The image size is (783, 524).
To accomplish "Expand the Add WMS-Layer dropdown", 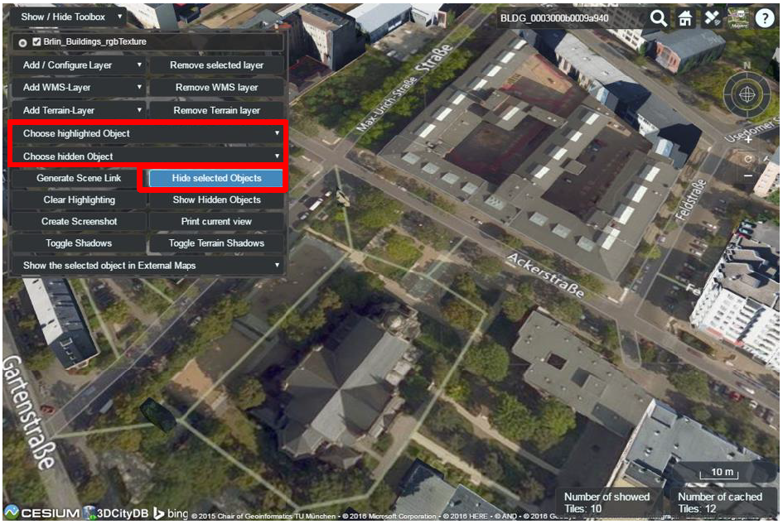I will pos(79,88).
